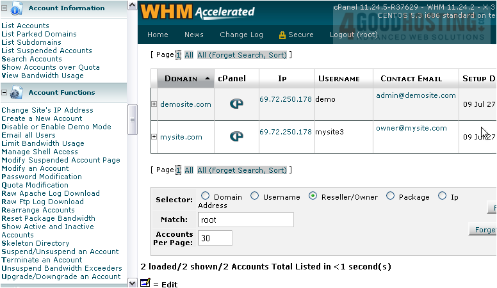Image resolution: width=497 pixels, height=288 pixels.
Task: Open the Terminate an Account link
Action: pos(42,260)
